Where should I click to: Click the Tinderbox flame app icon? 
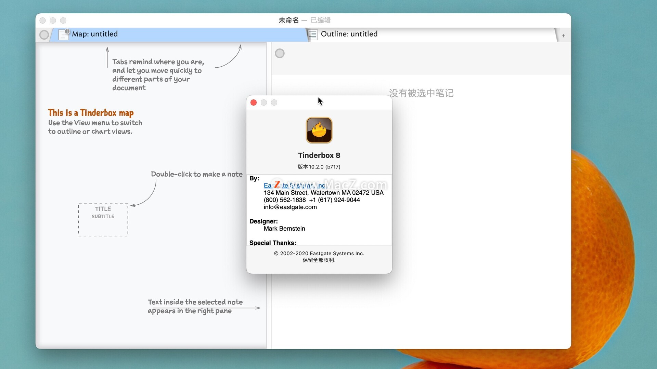(319, 130)
